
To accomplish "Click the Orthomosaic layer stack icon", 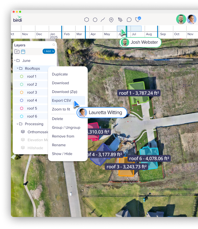I will pos(23,132).
